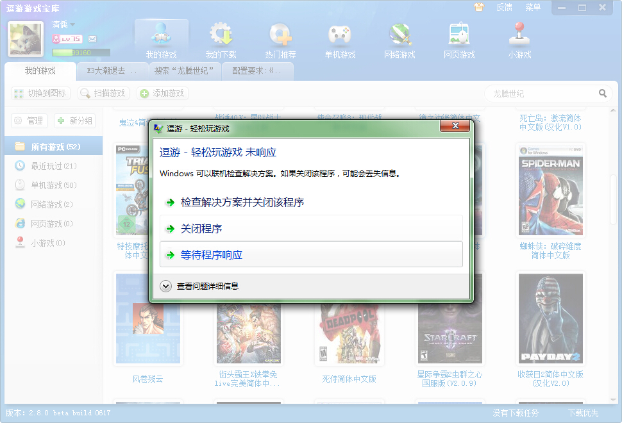Open the mail envelope icon

(92, 39)
